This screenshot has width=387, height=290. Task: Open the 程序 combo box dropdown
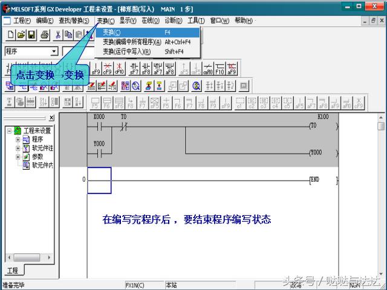click(x=54, y=51)
